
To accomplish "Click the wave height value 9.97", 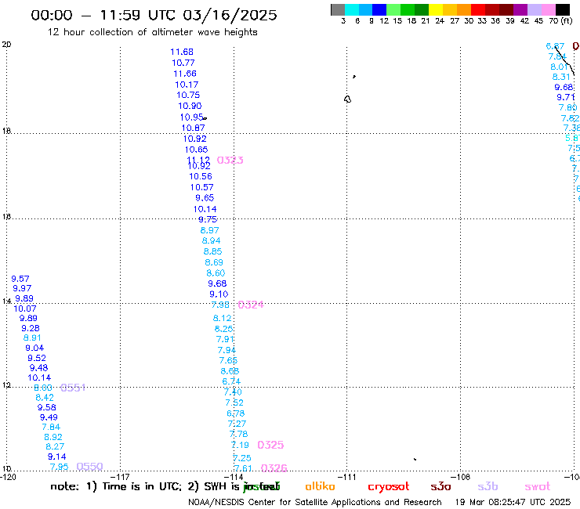I will tap(22, 288).
